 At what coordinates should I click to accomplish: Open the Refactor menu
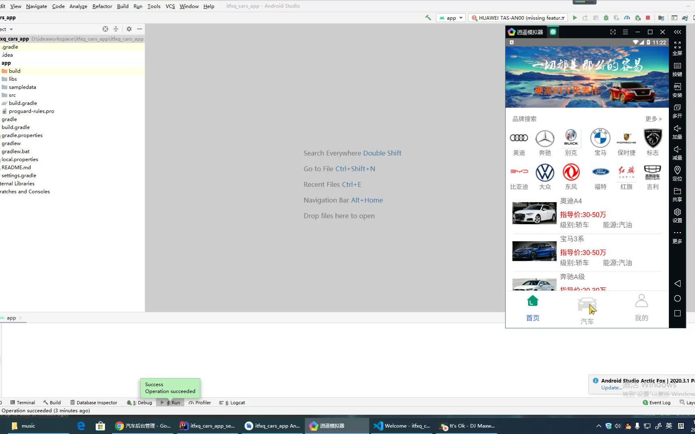pyautogui.click(x=102, y=6)
